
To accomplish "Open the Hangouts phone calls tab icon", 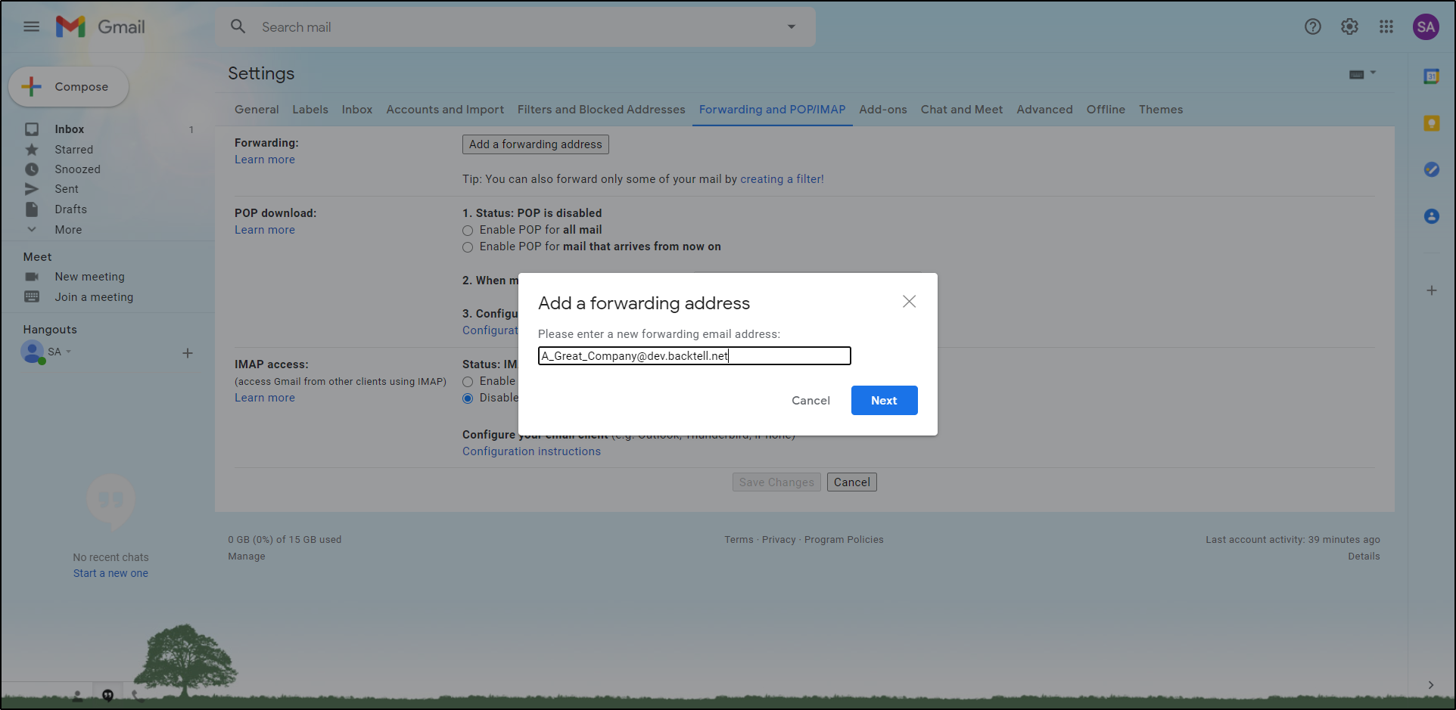I will tap(137, 696).
